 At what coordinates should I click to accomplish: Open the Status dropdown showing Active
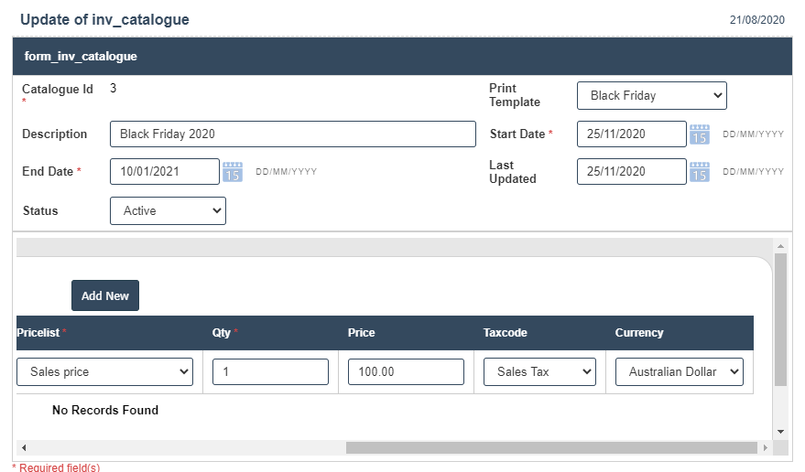(168, 210)
